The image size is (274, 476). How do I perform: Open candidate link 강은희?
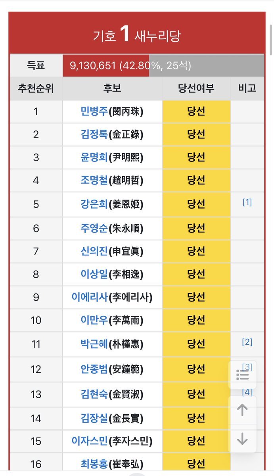[94, 204]
